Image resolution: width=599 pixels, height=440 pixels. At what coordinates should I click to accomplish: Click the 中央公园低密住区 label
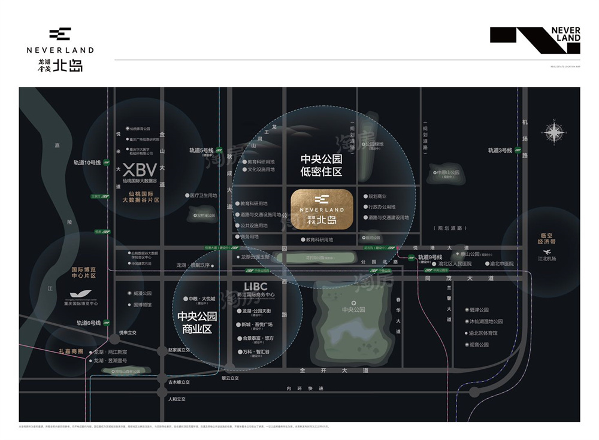(321, 165)
